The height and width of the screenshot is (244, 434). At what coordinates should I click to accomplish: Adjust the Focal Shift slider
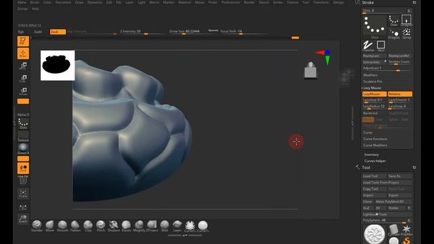[x=244, y=32]
